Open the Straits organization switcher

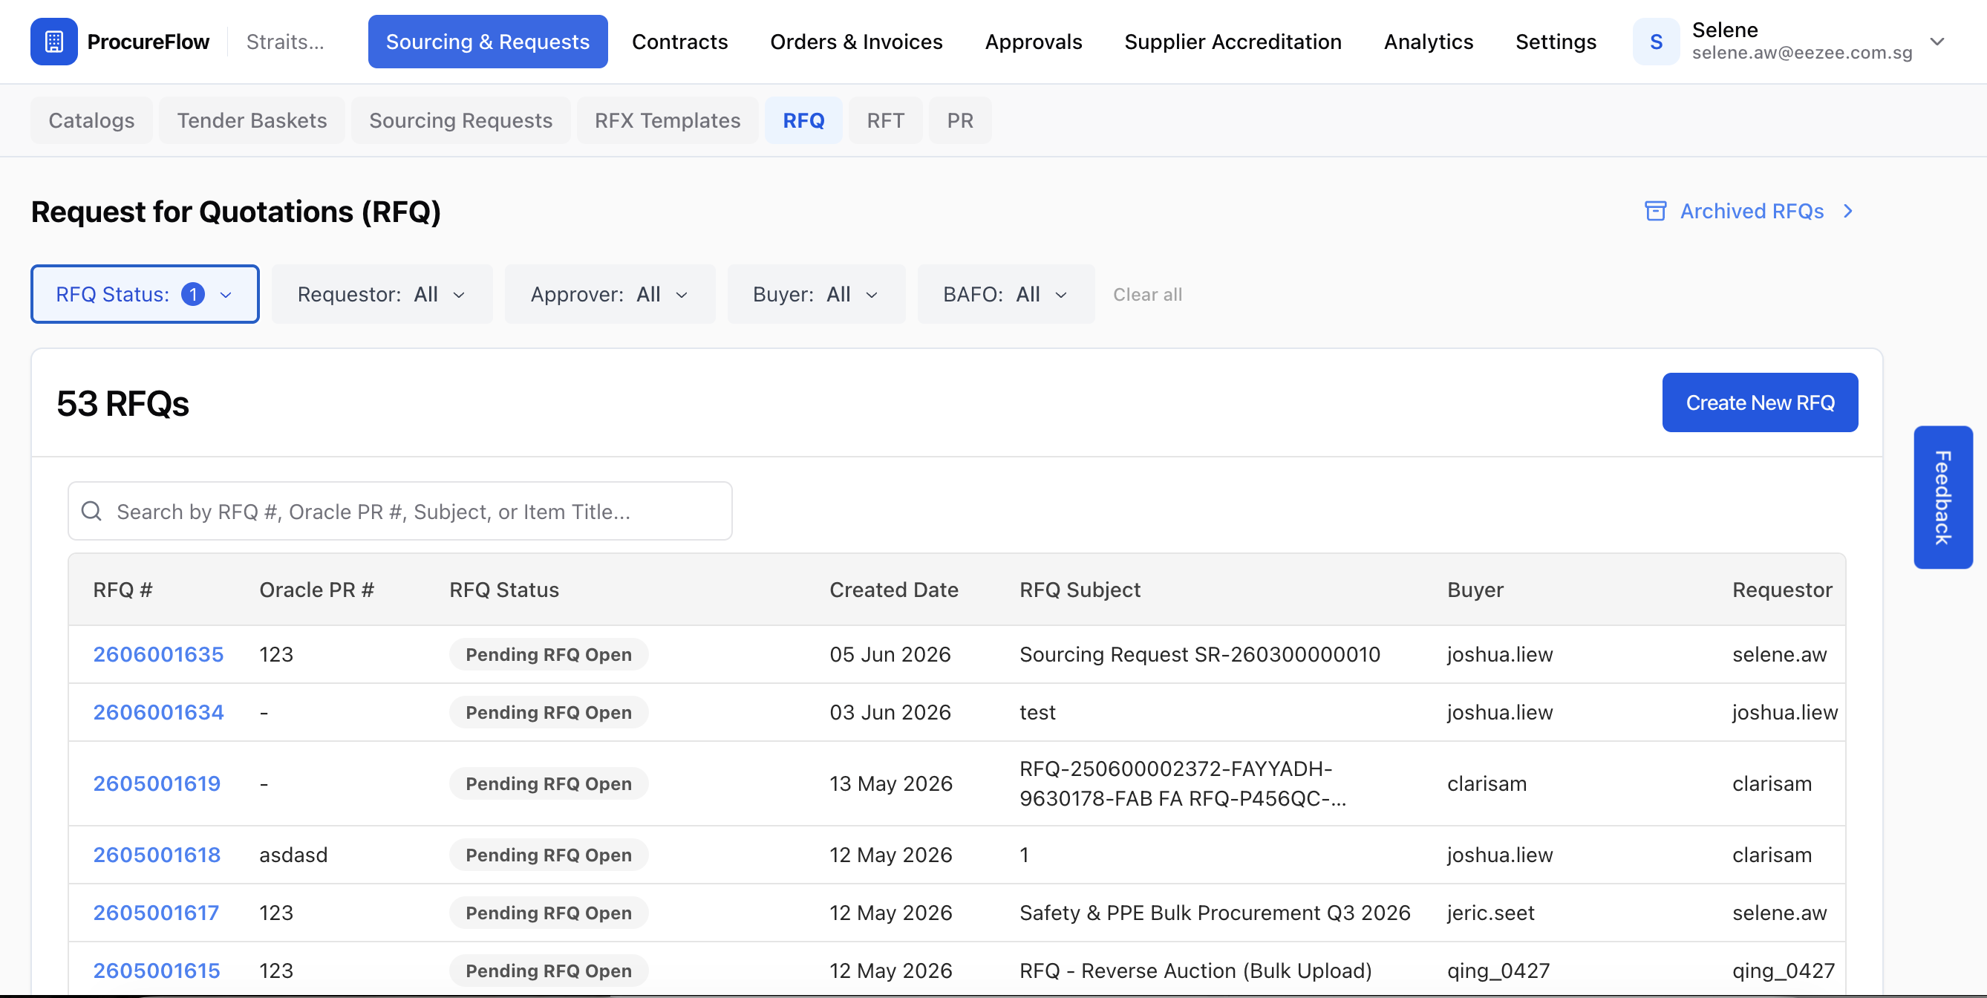coord(284,42)
